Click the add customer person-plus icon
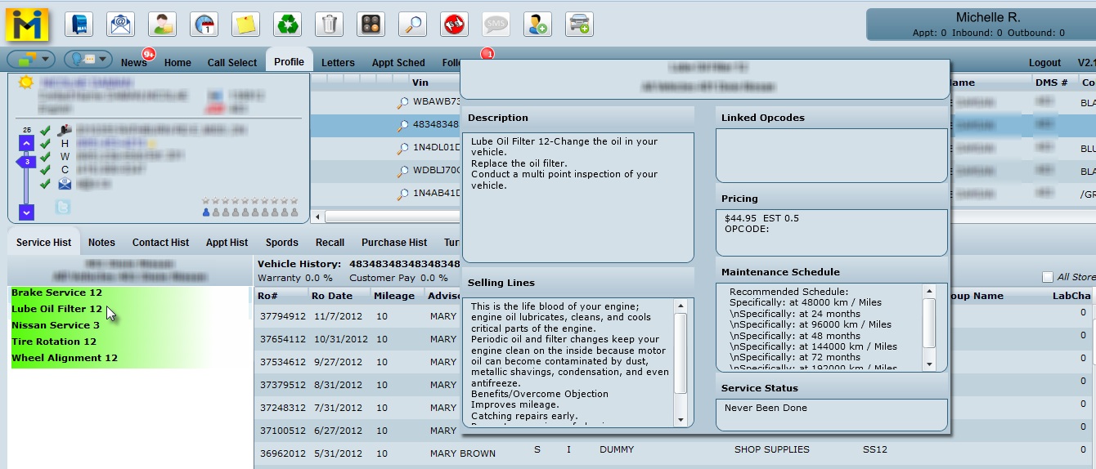 (x=537, y=25)
